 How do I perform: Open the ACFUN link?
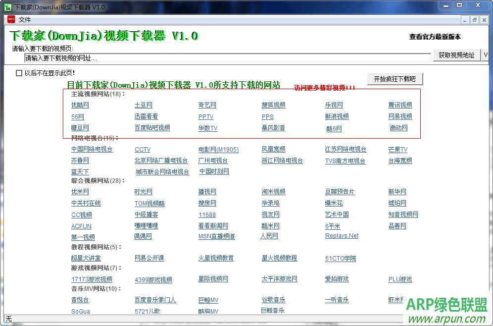(x=81, y=226)
